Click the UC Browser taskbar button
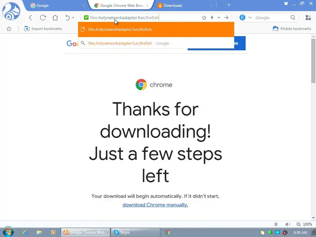 tap(86, 232)
